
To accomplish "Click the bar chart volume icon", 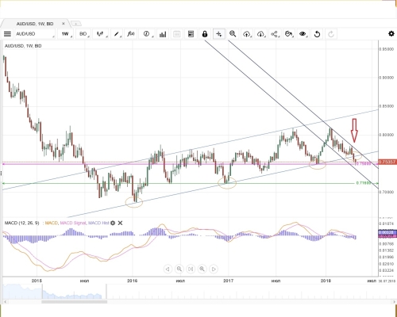I will click(x=163, y=34).
